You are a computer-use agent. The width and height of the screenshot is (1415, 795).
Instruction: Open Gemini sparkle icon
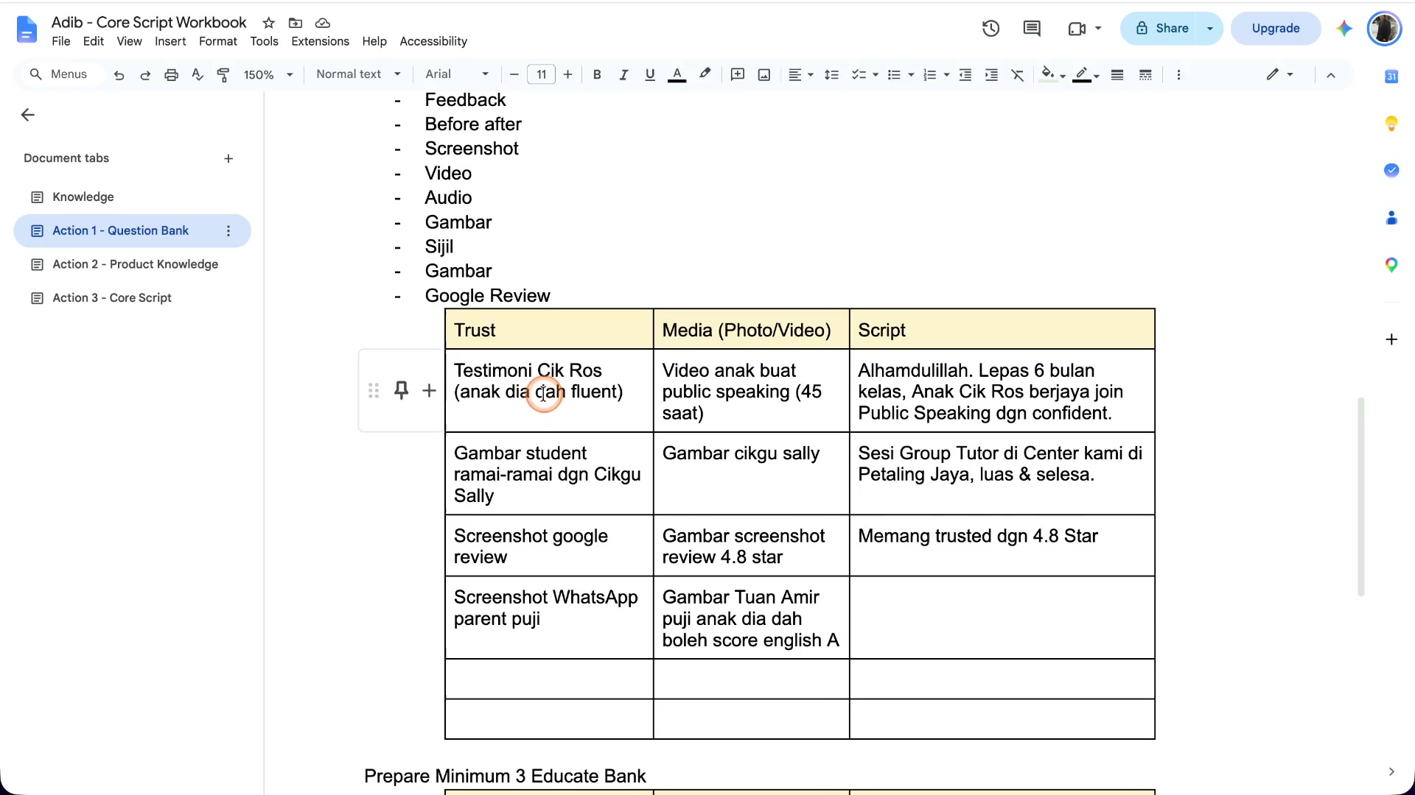pyautogui.click(x=1344, y=29)
